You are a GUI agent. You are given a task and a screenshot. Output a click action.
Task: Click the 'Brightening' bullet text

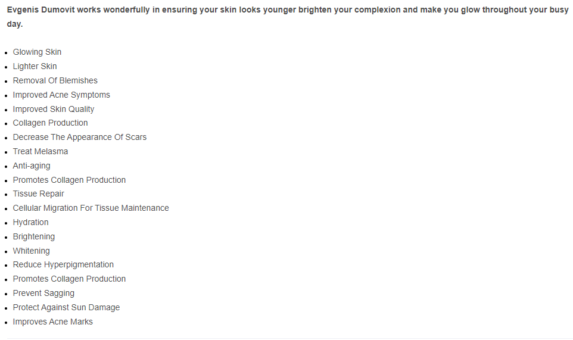tap(33, 236)
